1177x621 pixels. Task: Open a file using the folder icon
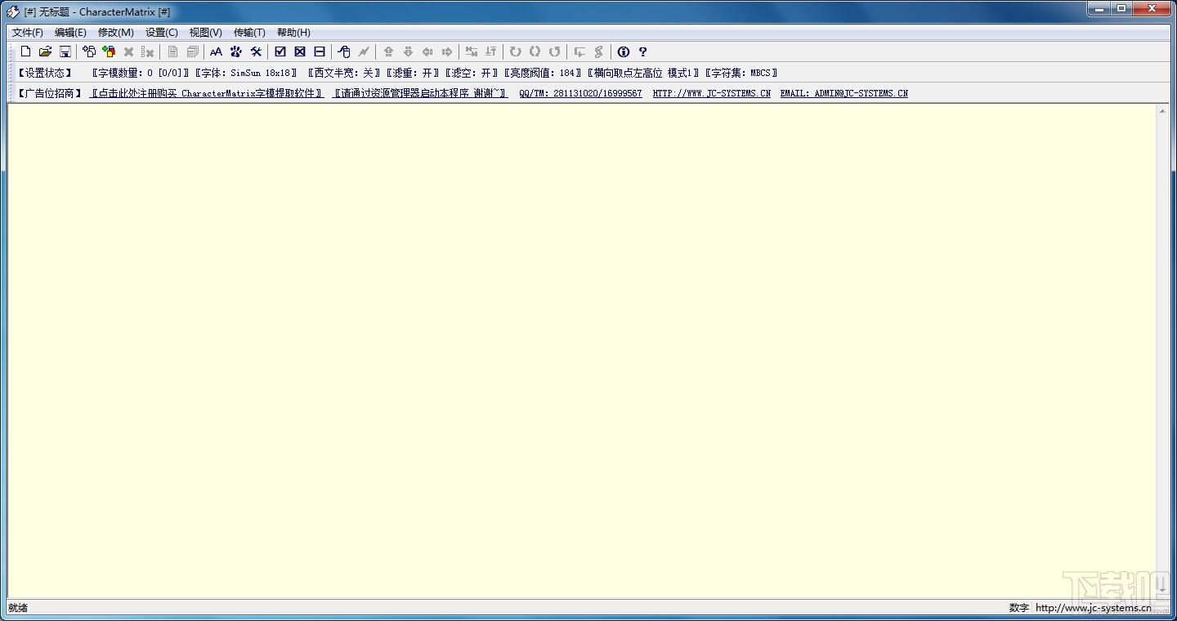click(x=45, y=51)
